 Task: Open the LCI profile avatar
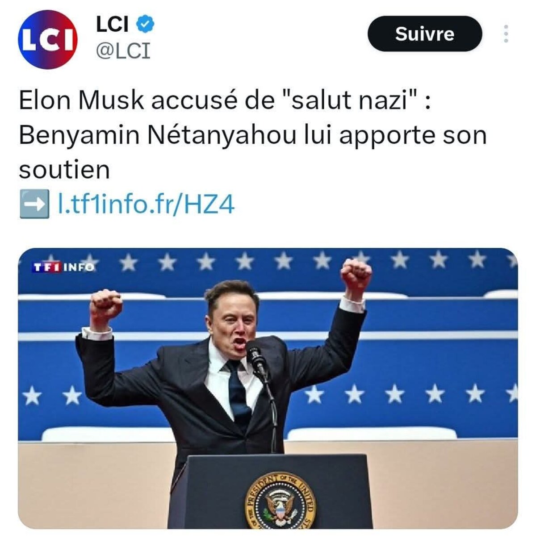48,39
